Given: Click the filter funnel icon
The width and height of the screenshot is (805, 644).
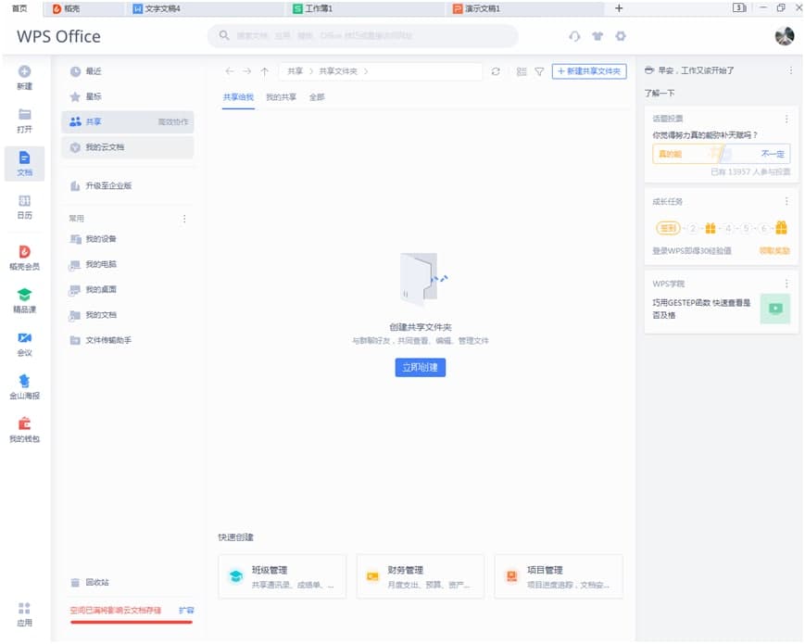Looking at the screenshot, I should 538,71.
